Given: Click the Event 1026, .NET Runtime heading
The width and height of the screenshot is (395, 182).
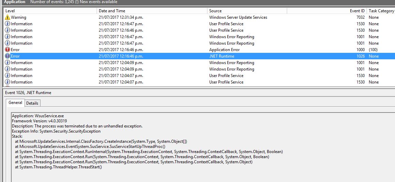Looking at the screenshot, I should (28, 93).
